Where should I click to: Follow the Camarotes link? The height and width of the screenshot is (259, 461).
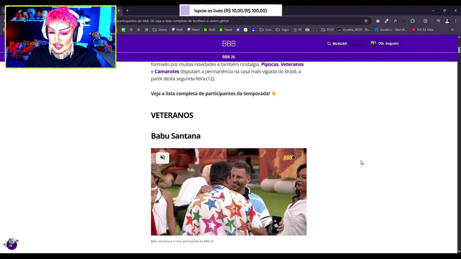click(167, 71)
